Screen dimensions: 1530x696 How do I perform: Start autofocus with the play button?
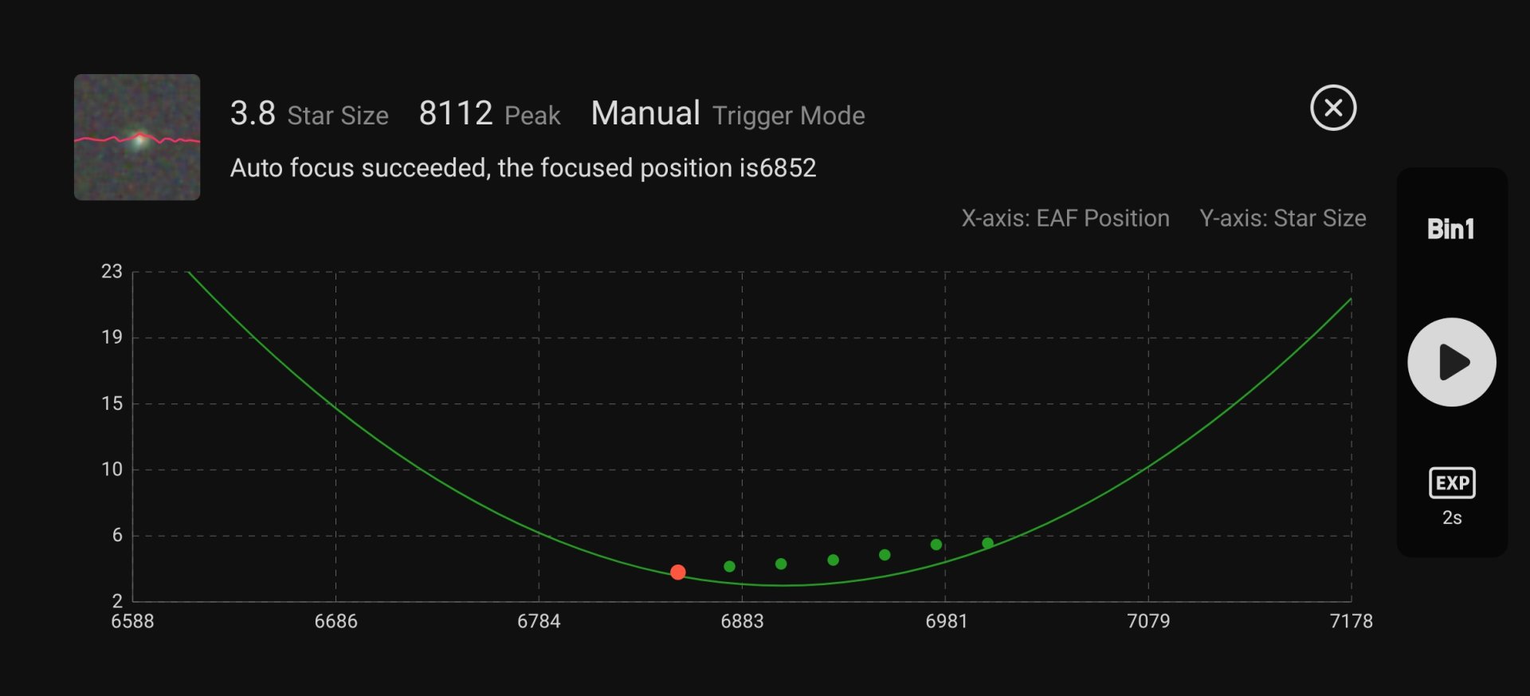(x=1451, y=362)
